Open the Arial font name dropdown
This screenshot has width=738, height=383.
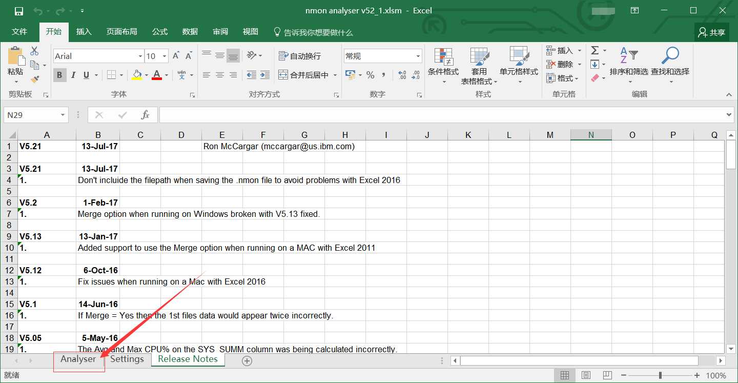140,56
